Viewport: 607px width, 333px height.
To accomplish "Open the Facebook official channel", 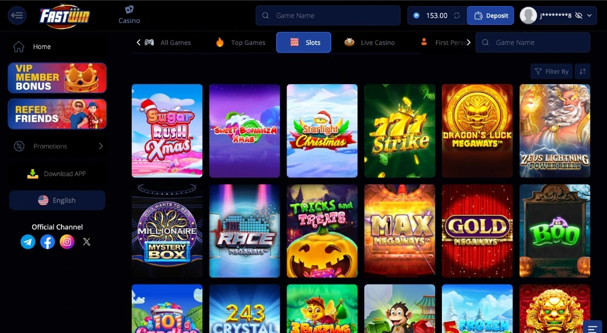I will 47,242.
